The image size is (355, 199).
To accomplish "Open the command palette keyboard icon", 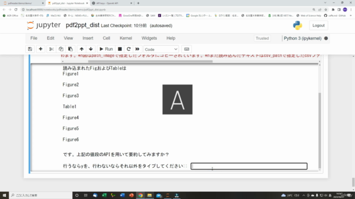I will [x=186, y=49].
